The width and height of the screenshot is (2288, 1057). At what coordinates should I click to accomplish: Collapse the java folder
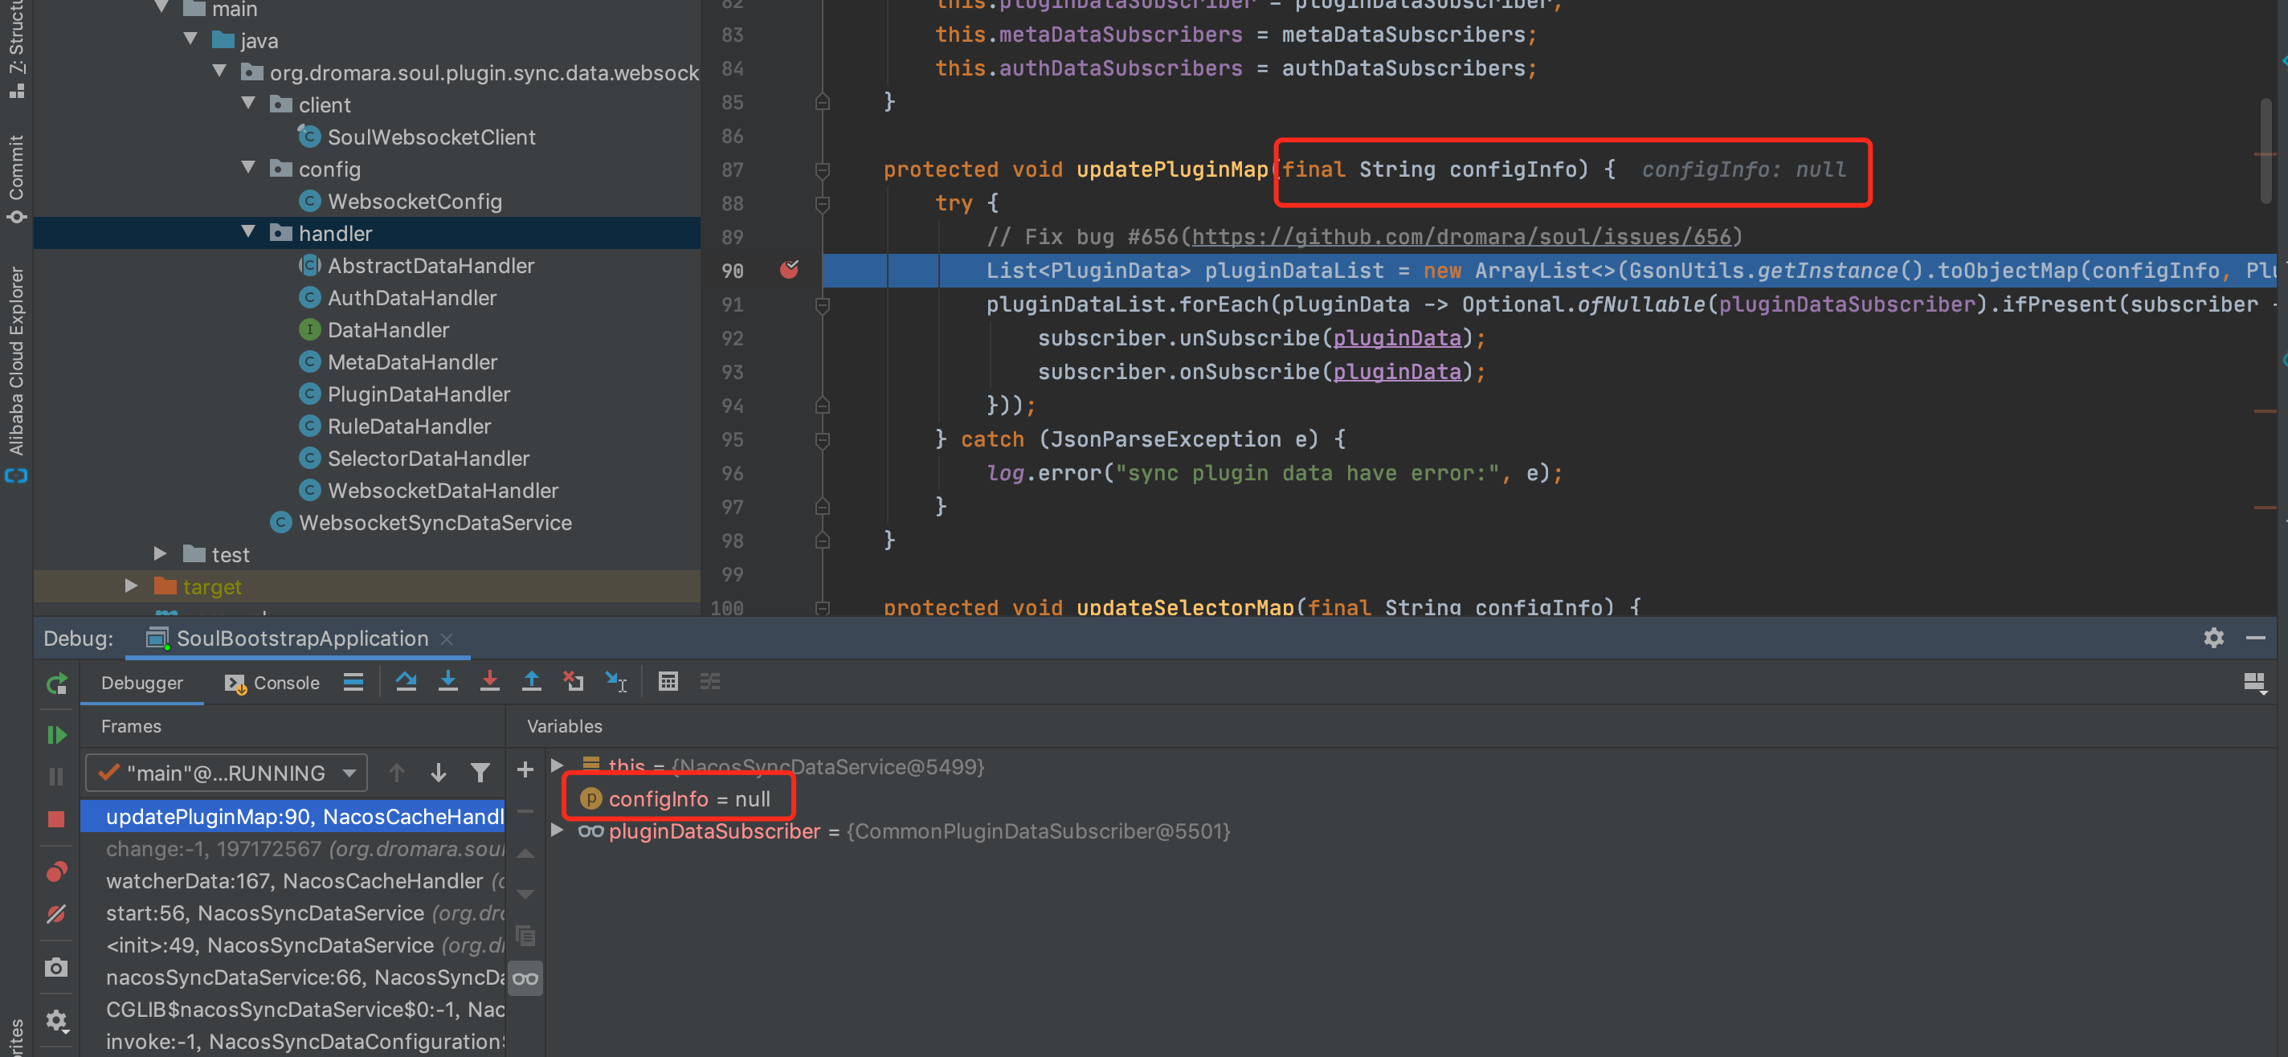coord(191,39)
